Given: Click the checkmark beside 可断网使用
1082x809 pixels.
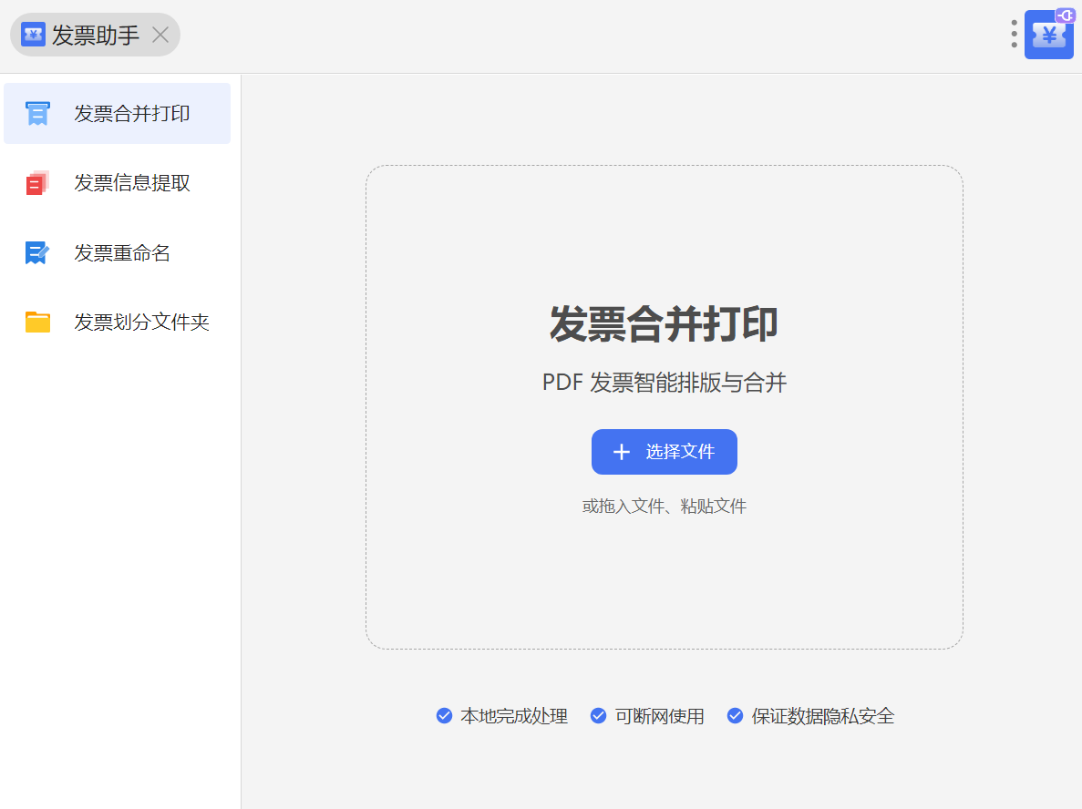Looking at the screenshot, I should click(x=599, y=716).
